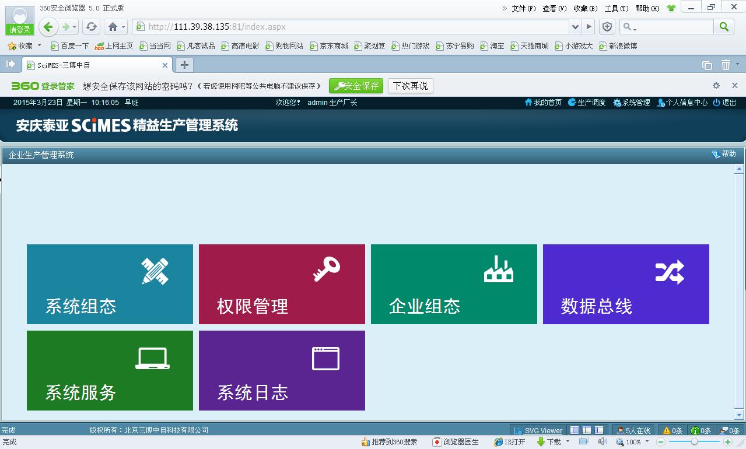746x449 pixels.
Task: Open the 系统组态 tile
Action: click(x=110, y=284)
